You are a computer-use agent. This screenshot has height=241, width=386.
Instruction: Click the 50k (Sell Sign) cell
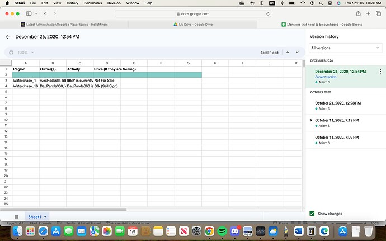(x=107, y=86)
